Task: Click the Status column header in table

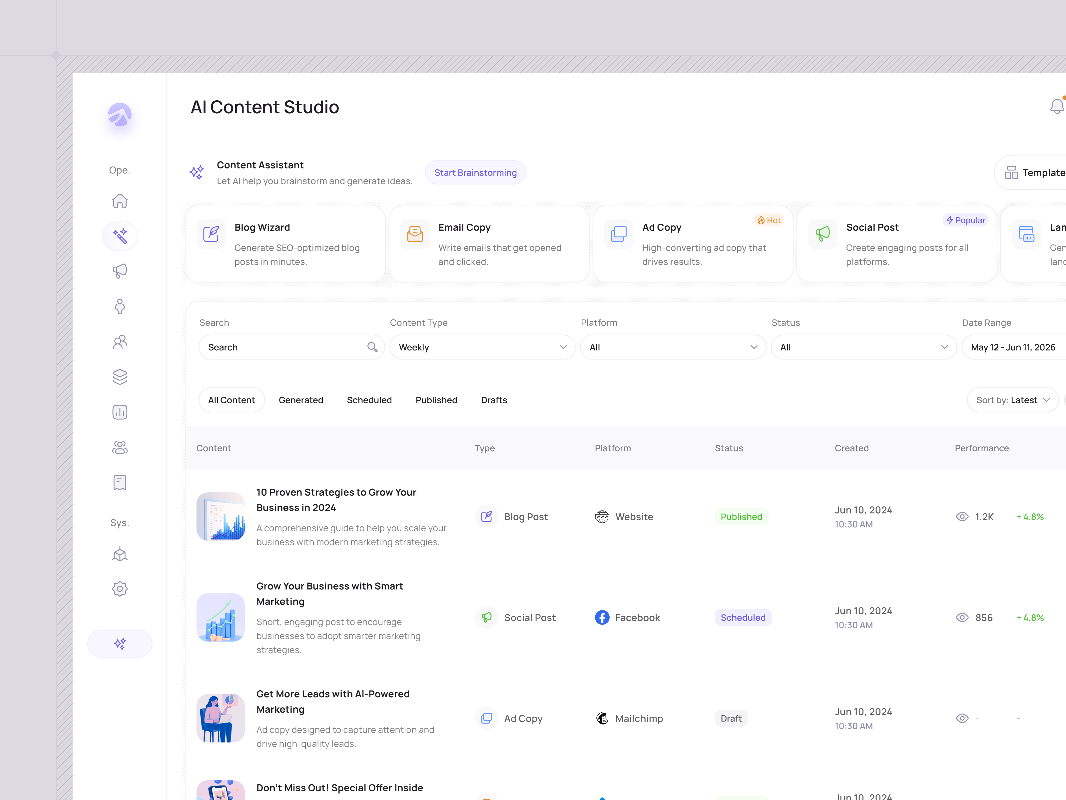Action: tap(729, 448)
